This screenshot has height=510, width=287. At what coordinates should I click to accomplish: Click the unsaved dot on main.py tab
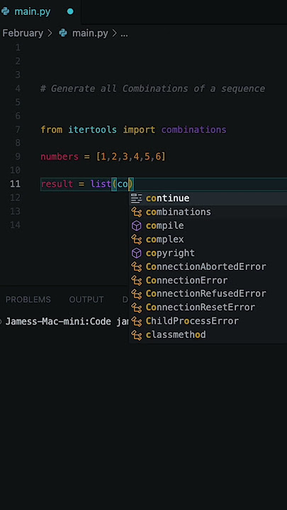click(70, 11)
